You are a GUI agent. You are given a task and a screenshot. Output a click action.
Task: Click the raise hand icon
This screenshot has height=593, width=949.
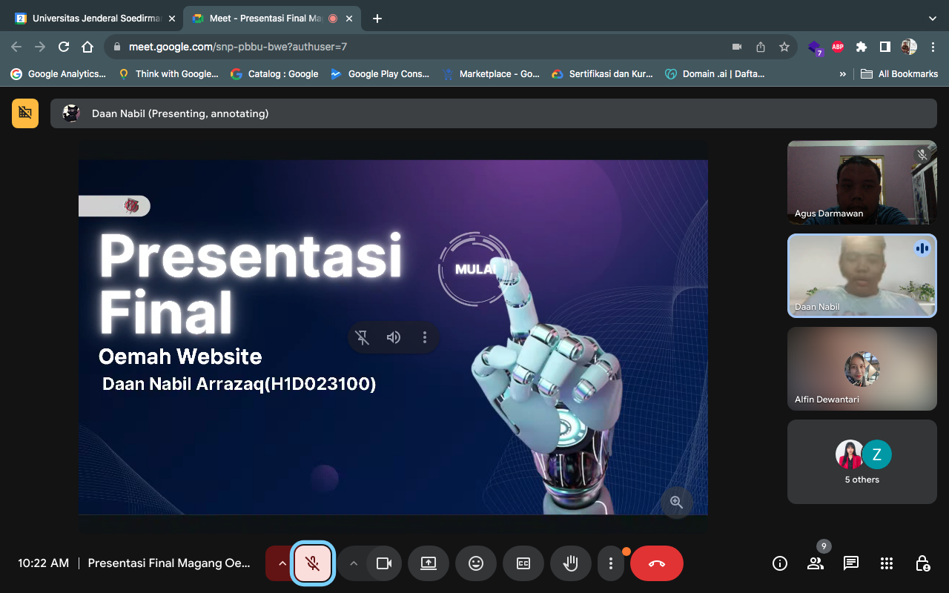570,563
